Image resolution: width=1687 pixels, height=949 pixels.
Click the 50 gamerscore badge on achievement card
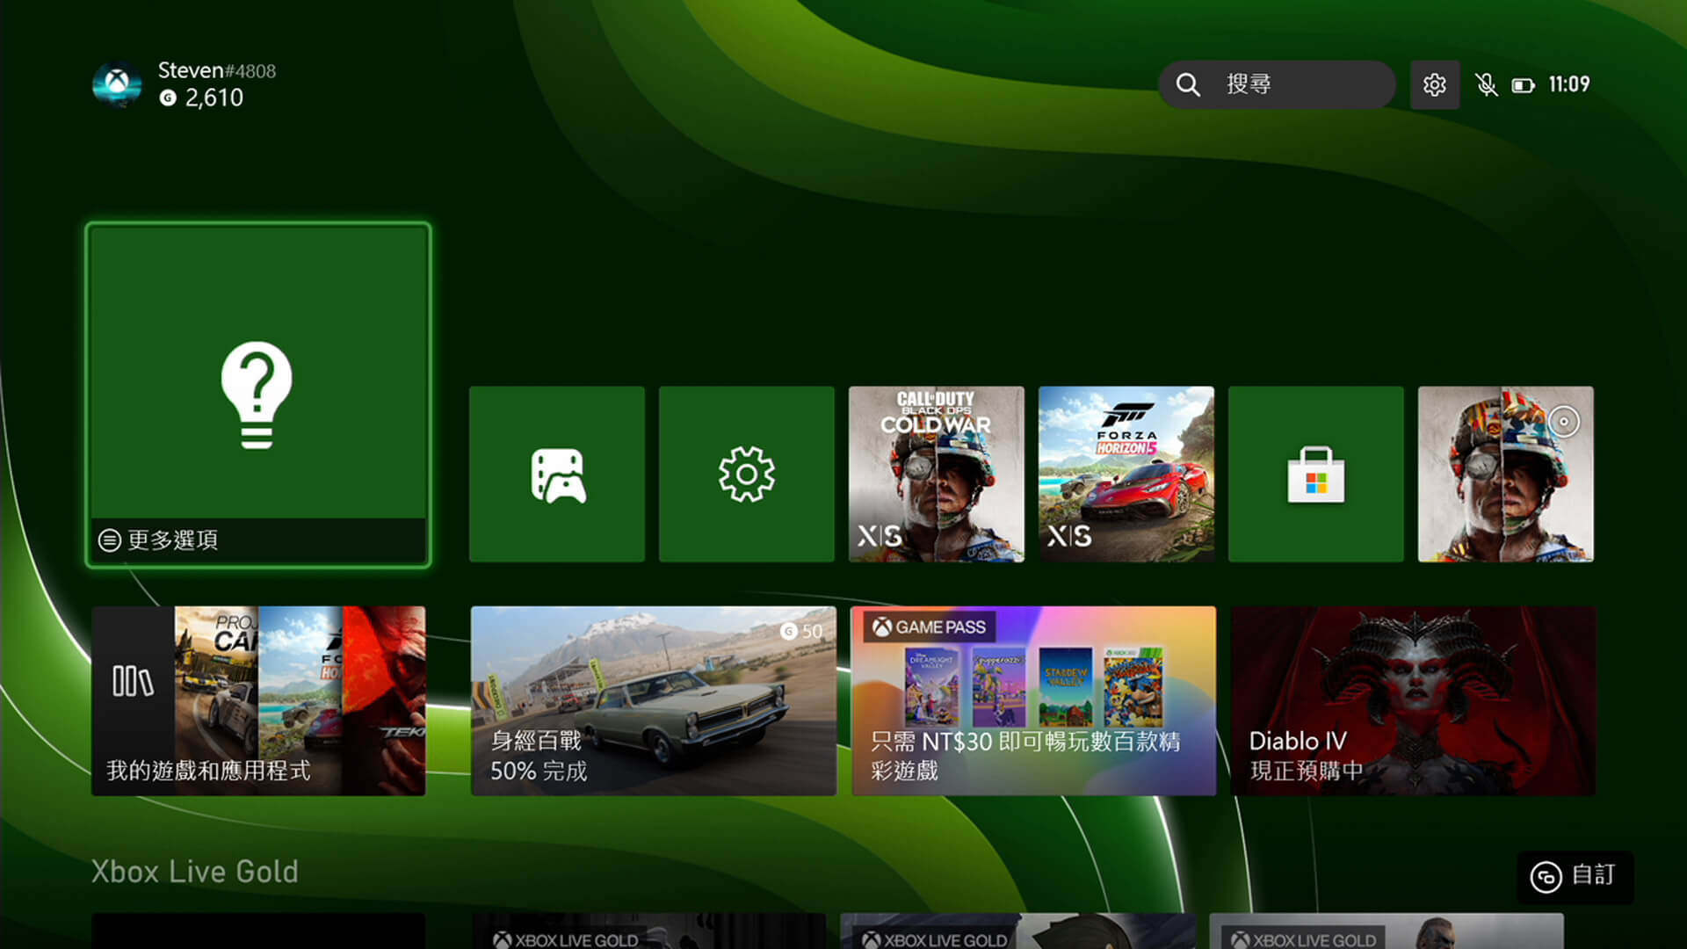click(801, 631)
